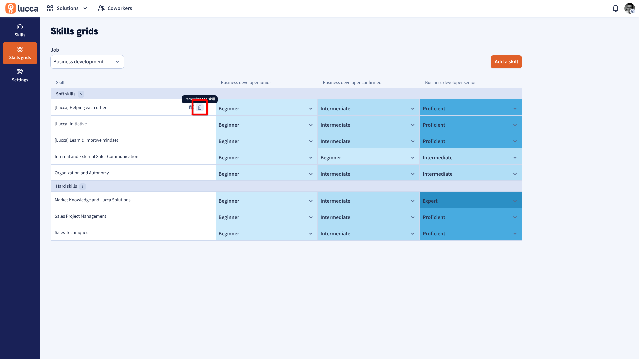639x359 pixels.
Task: Open the Settings sidebar section
Action: pyautogui.click(x=20, y=76)
